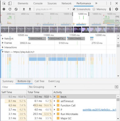Switch to the Call Tree tab
The width and height of the screenshot is (120, 121).
(x=39, y=81)
